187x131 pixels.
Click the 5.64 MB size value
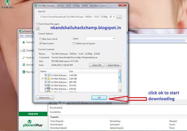pos(73,75)
